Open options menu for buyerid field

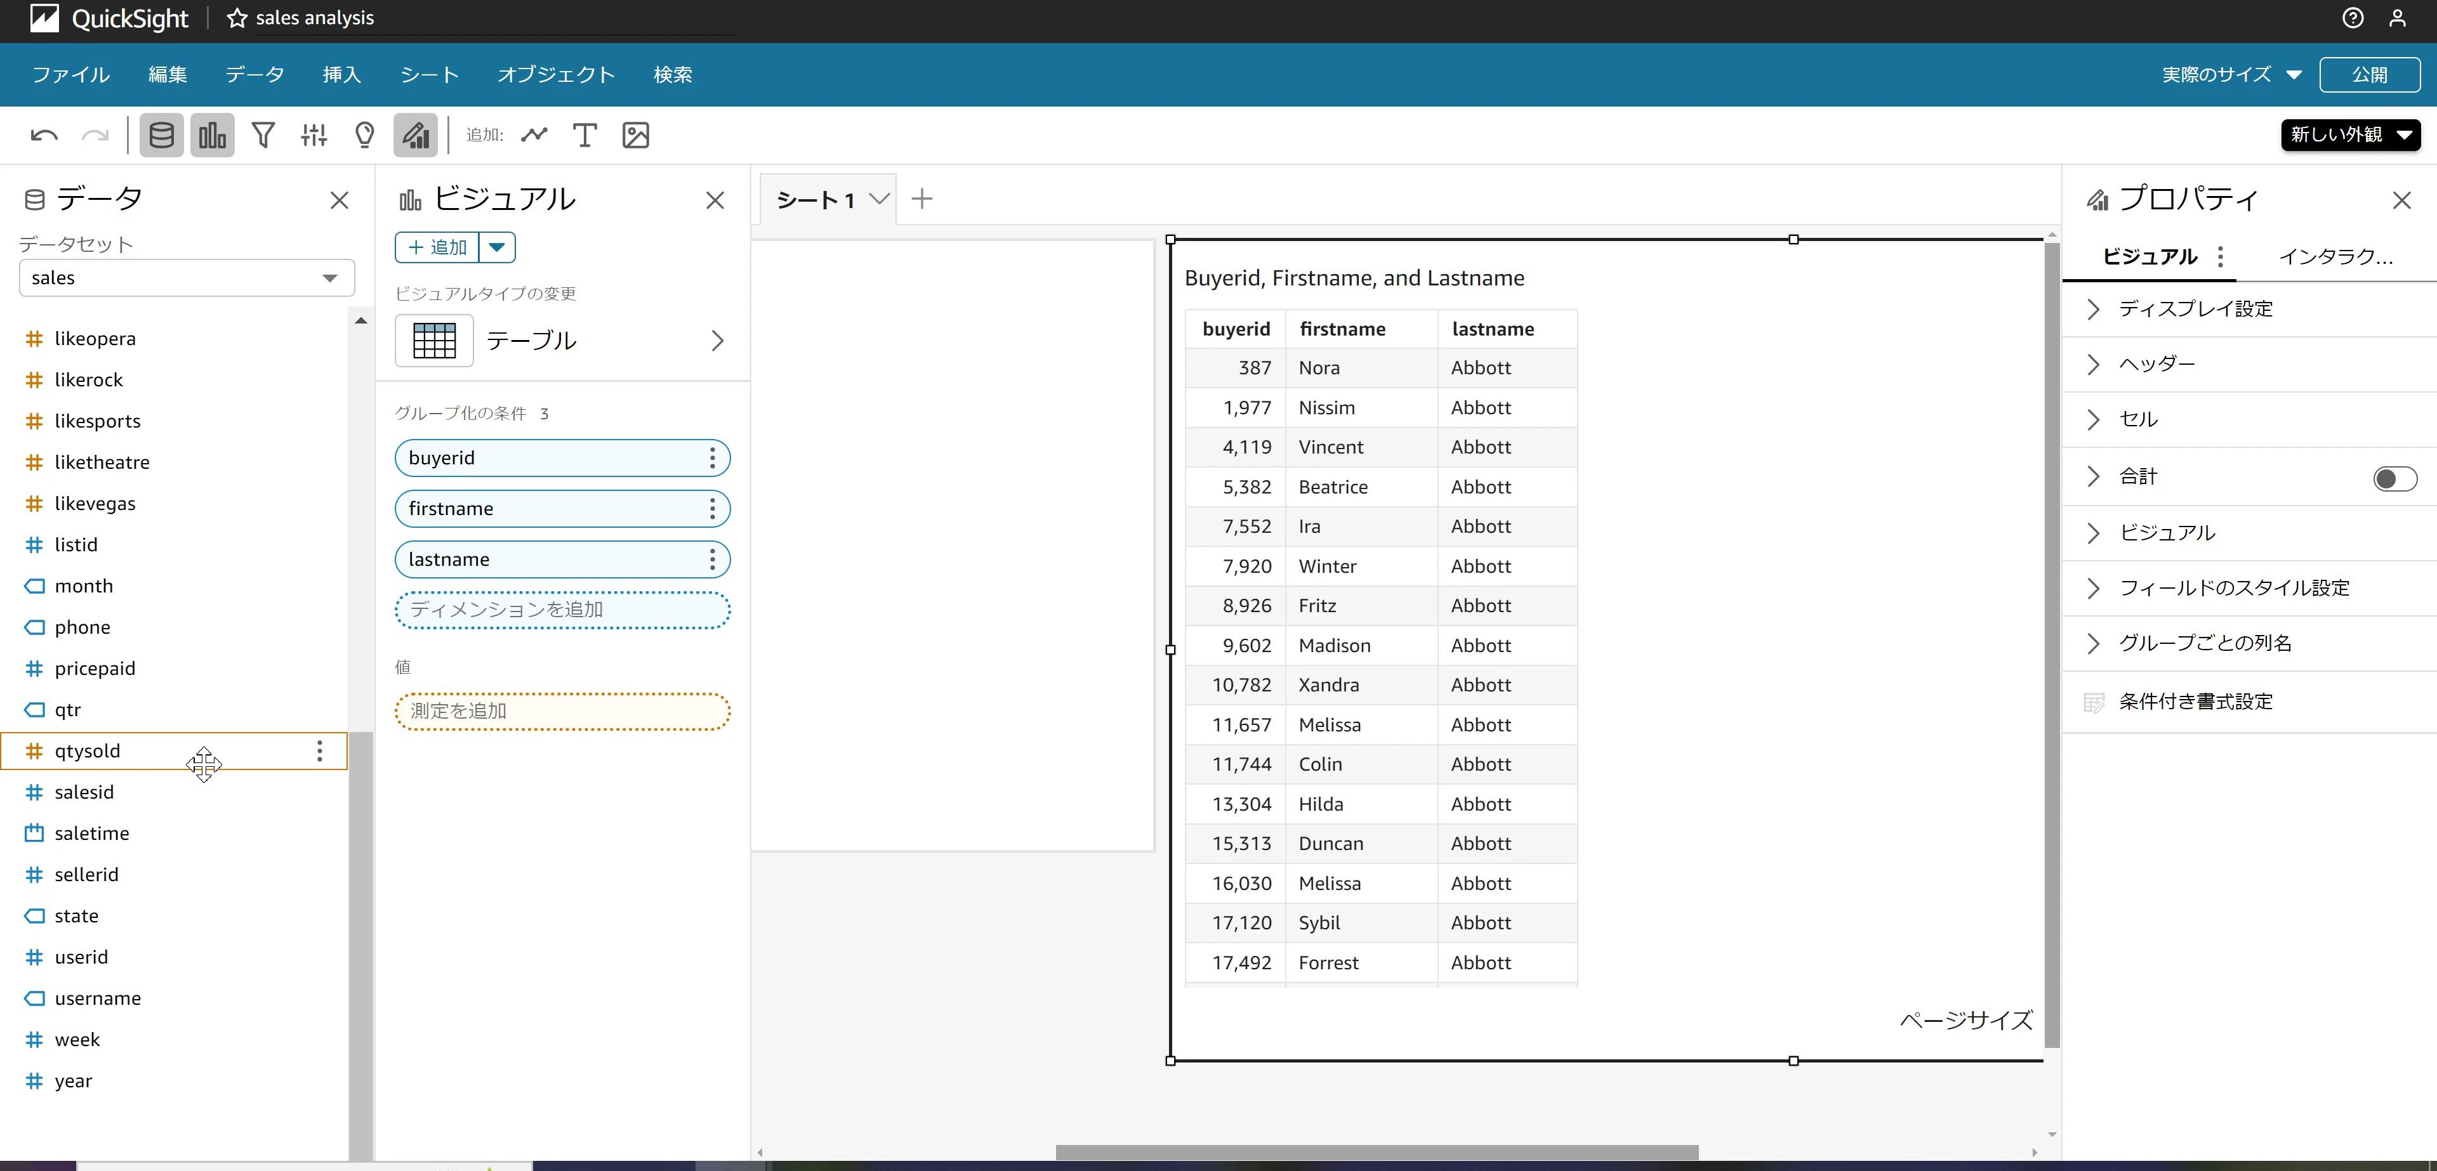click(x=712, y=459)
